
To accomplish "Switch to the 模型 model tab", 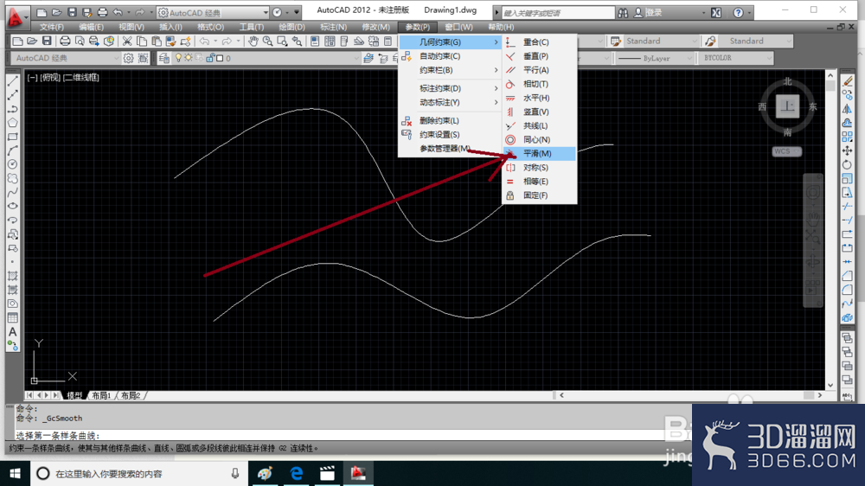I will coord(75,395).
